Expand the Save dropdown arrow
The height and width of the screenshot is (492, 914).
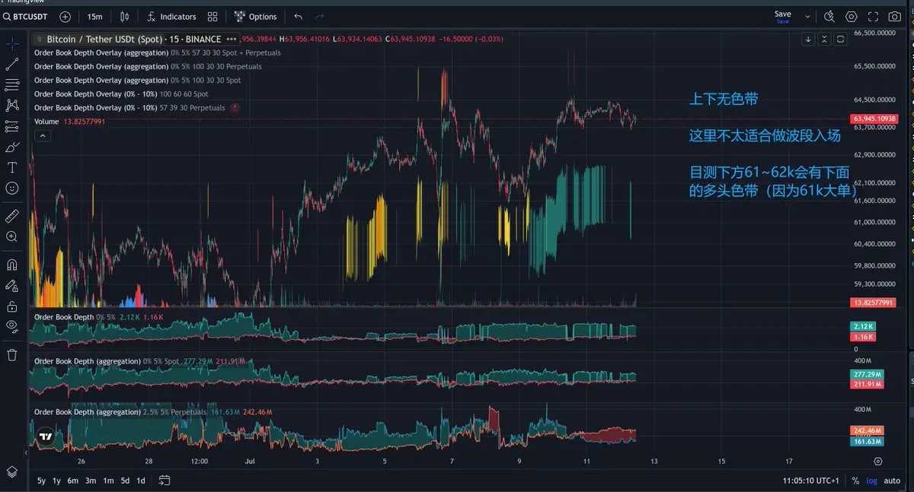coord(807,16)
